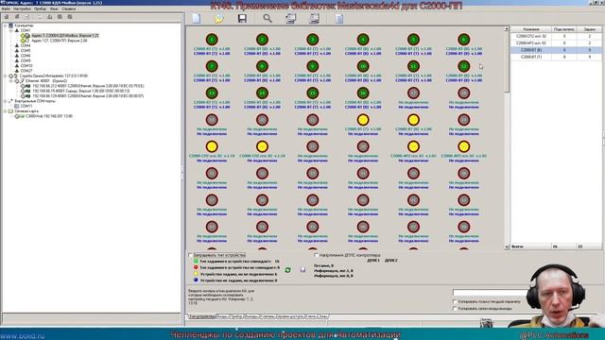Switch to the Входы tab

(223, 316)
